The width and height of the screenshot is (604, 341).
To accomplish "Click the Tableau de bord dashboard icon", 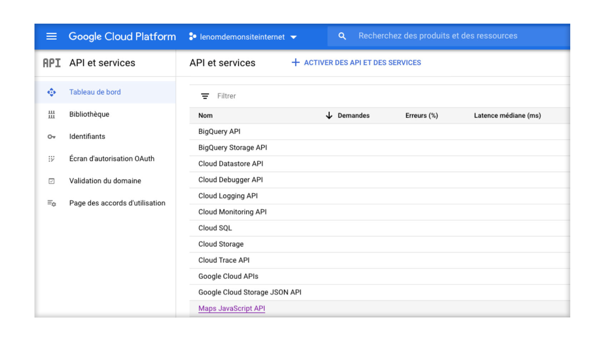I will [x=51, y=92].
